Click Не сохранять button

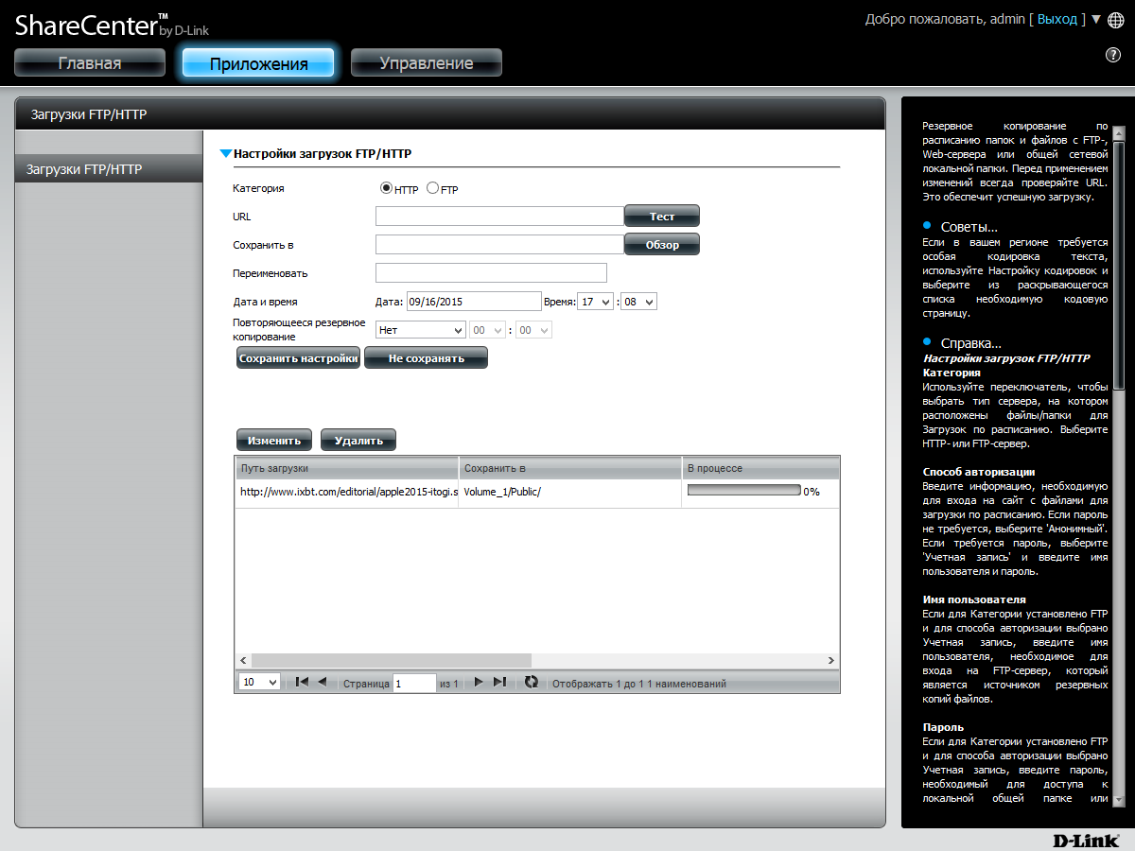(427, 358)
